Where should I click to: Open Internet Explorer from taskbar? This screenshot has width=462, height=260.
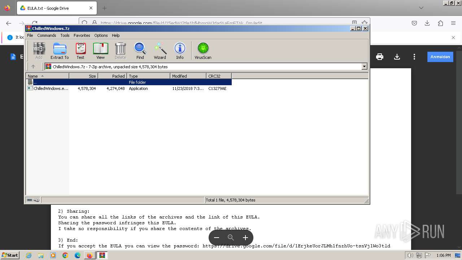[x=29, y=255]
